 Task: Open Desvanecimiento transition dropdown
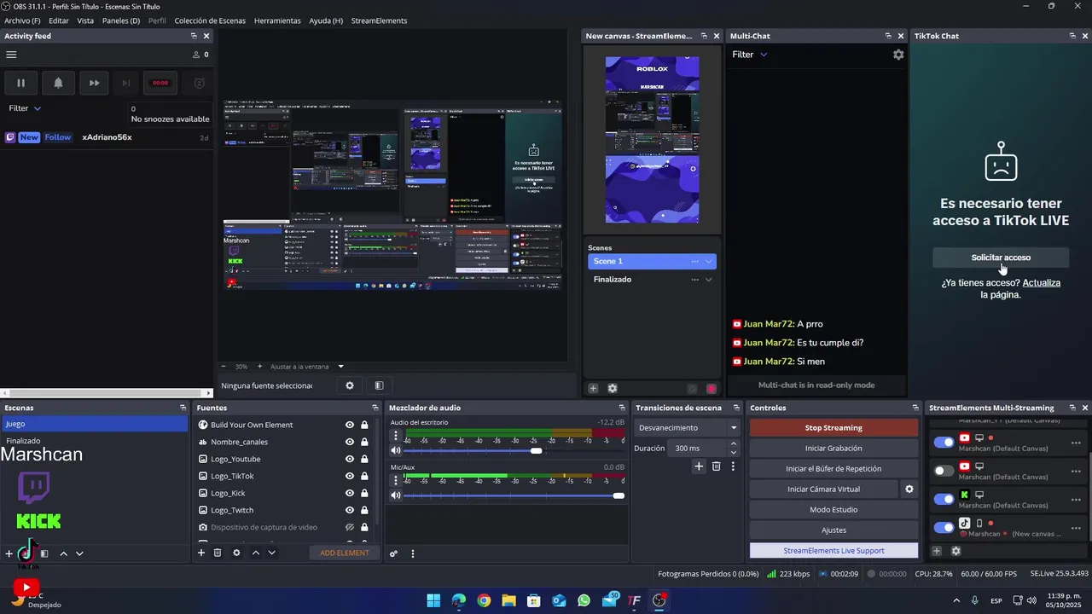[688, 427]
